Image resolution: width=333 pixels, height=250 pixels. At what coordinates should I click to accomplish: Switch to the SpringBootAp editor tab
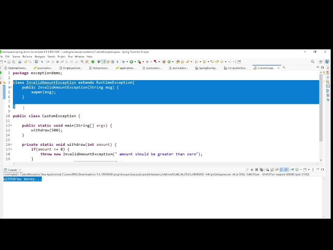(206, 68)
